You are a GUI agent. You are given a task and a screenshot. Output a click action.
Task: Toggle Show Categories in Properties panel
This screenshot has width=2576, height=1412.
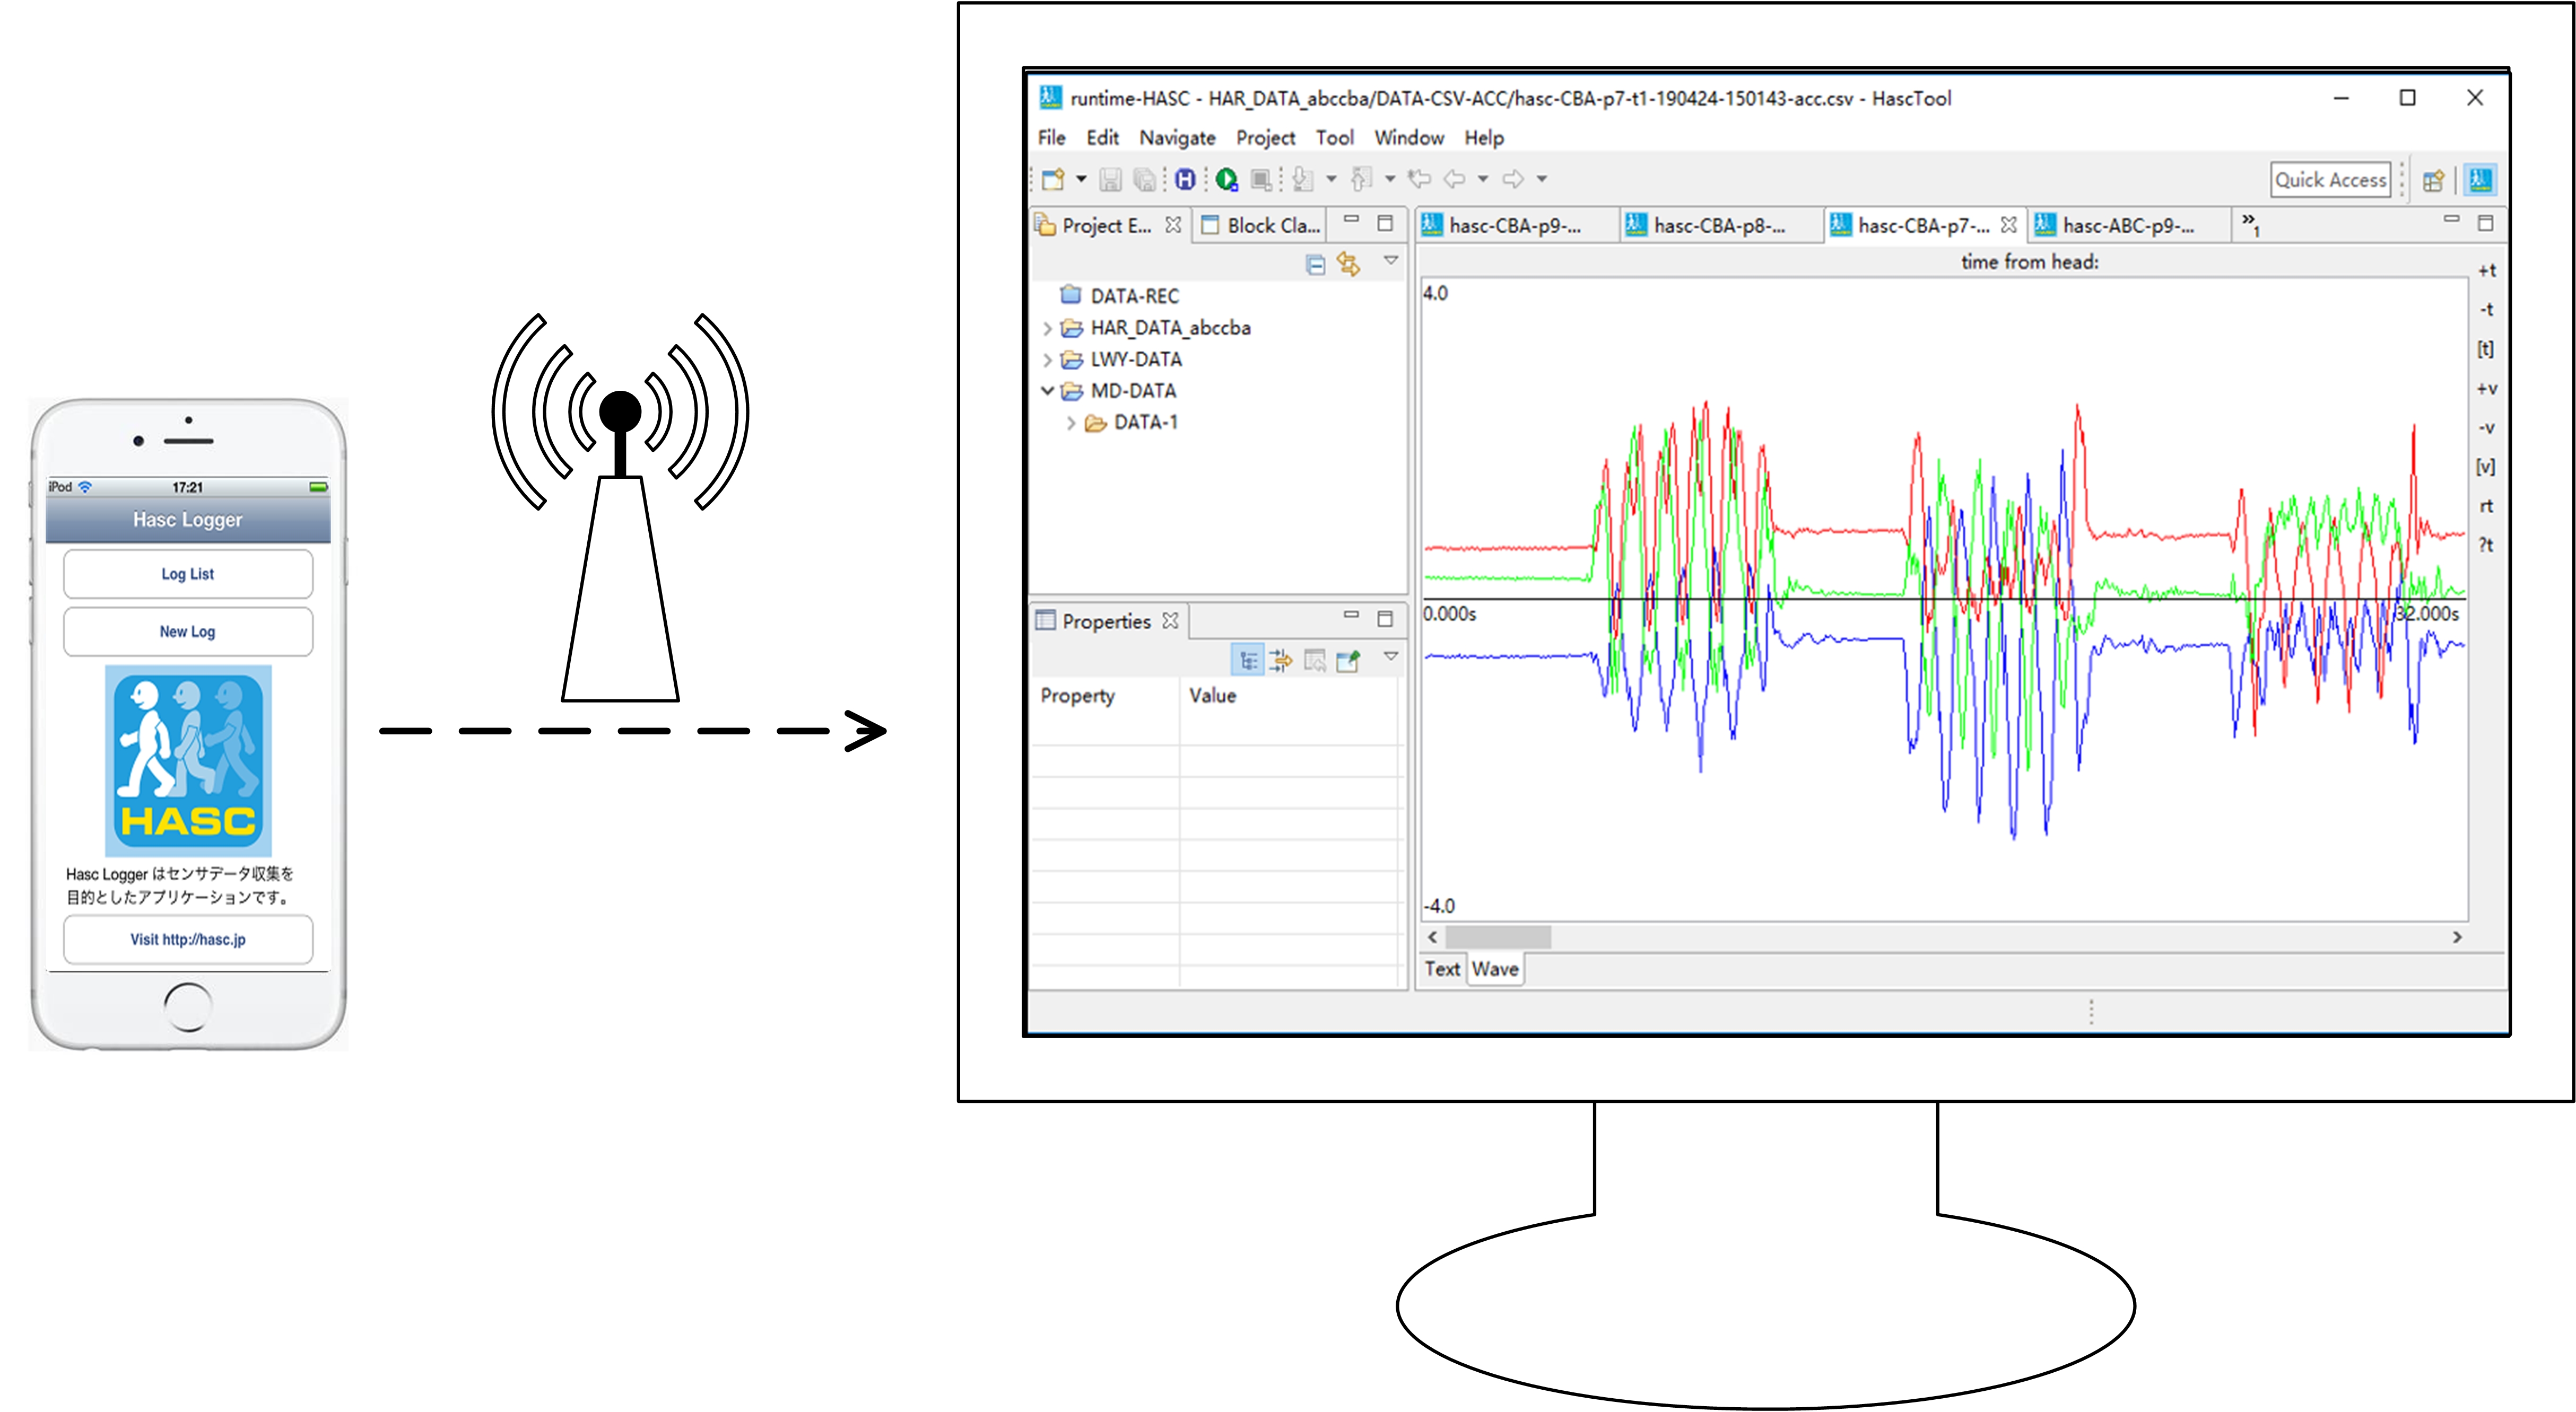coord(1248,661)
